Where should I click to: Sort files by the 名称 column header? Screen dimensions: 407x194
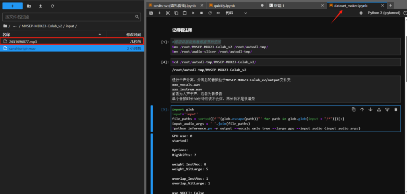tap(6, 34)
